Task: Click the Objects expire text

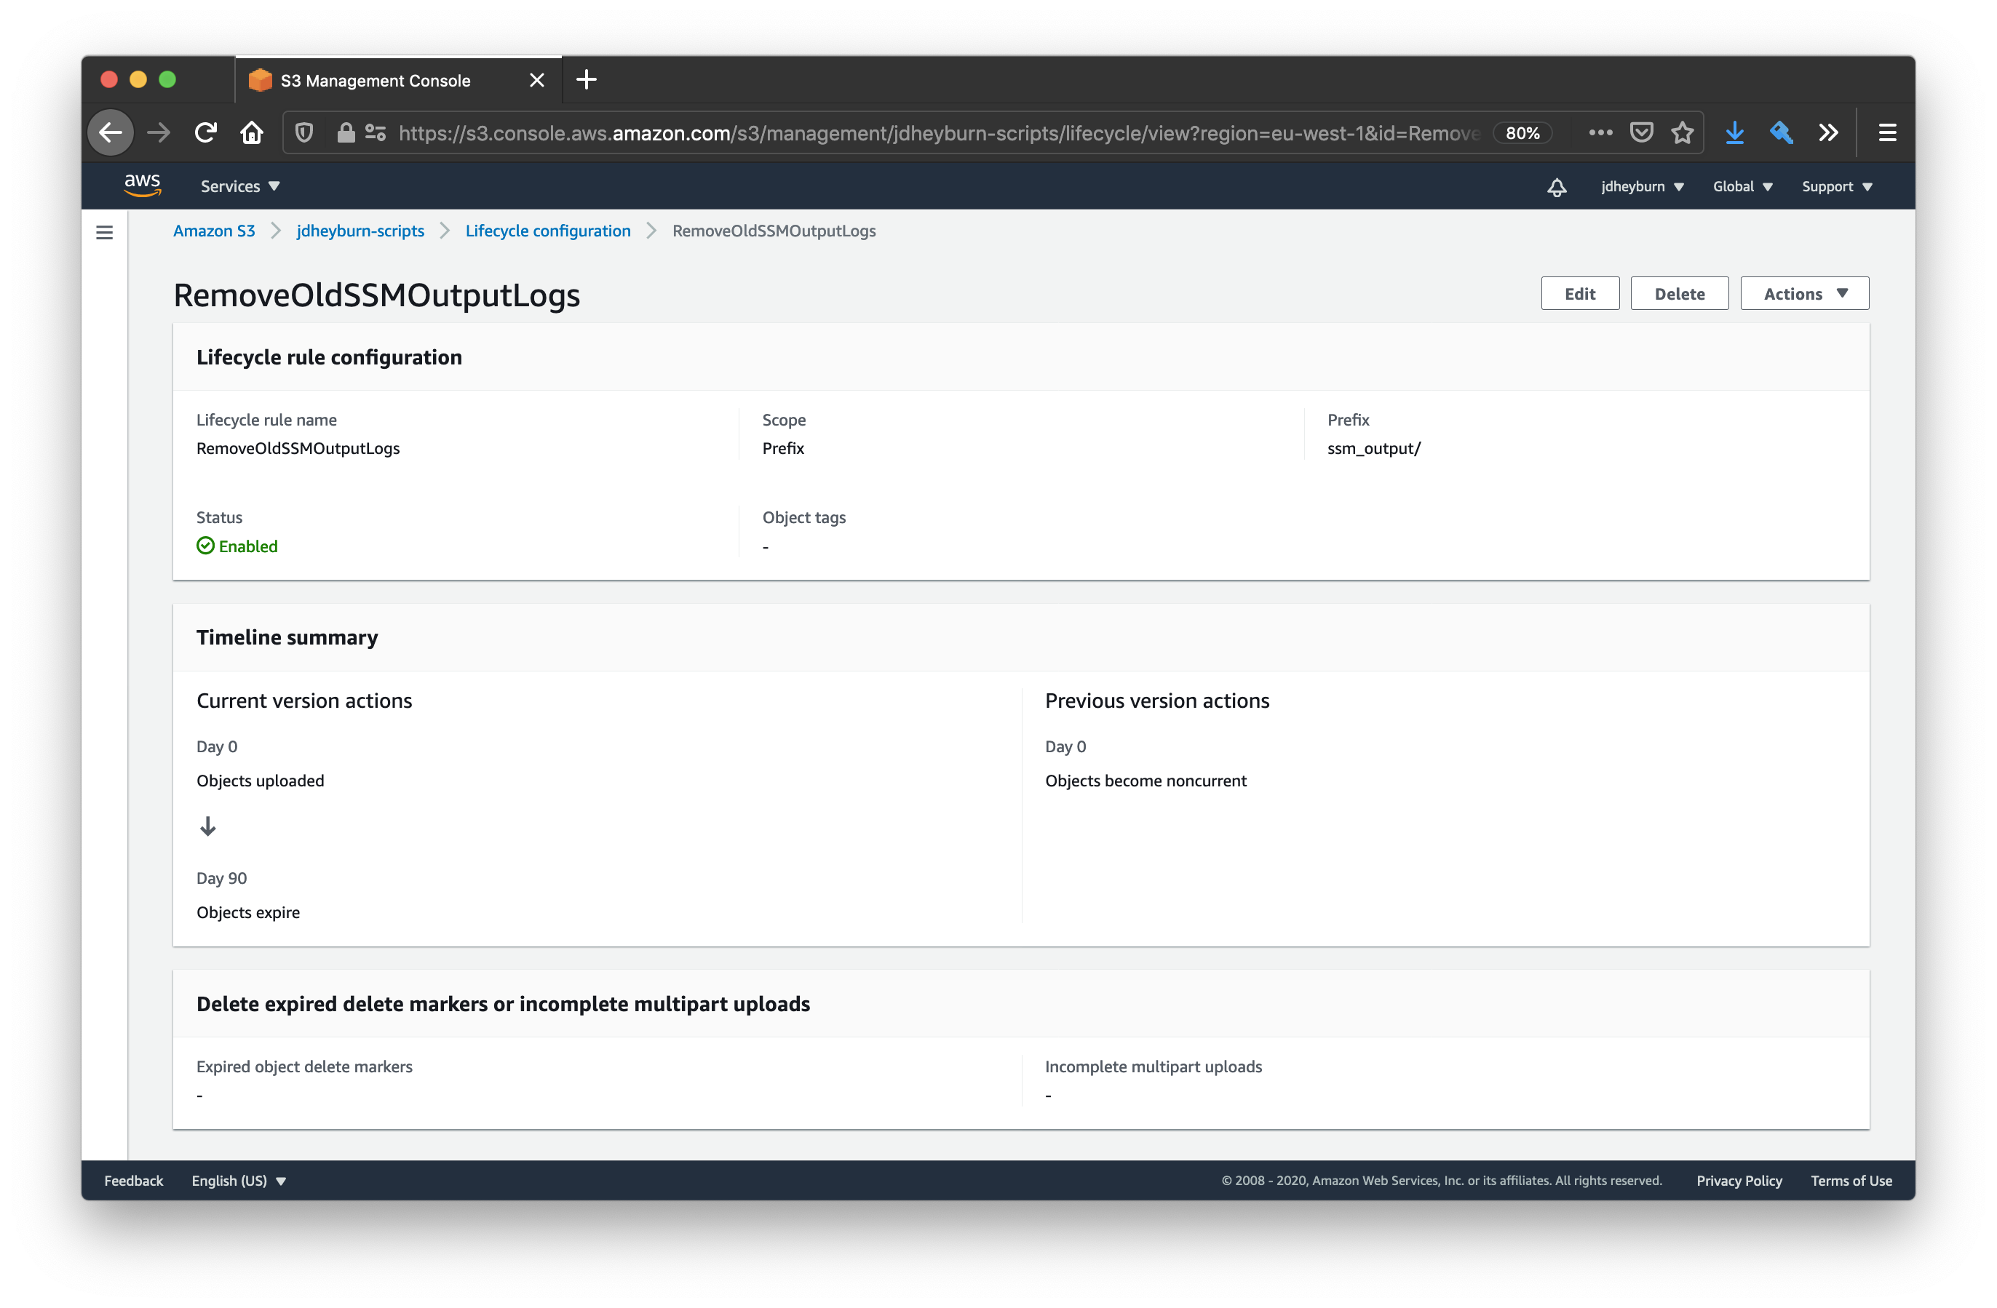Action: click(x=247, y=912)
